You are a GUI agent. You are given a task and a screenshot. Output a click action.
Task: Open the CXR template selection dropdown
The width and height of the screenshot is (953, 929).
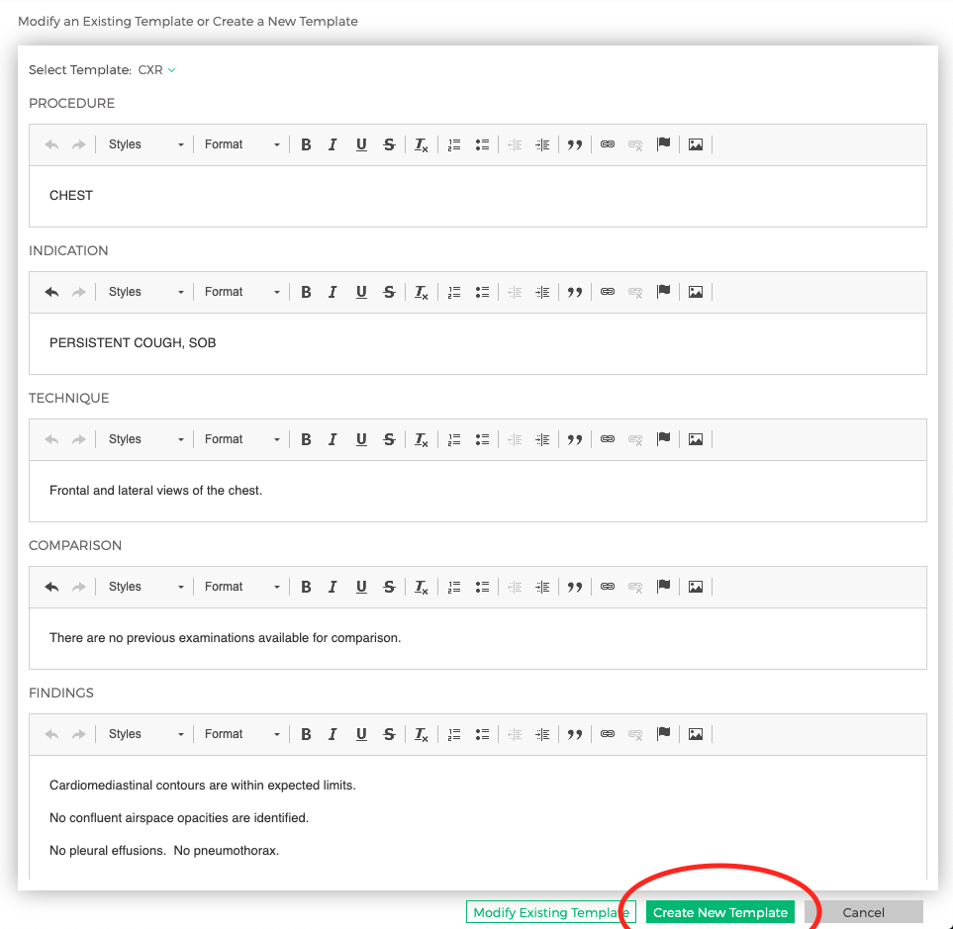(156, 70)
